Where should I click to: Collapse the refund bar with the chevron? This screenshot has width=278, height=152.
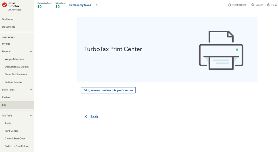97,5
